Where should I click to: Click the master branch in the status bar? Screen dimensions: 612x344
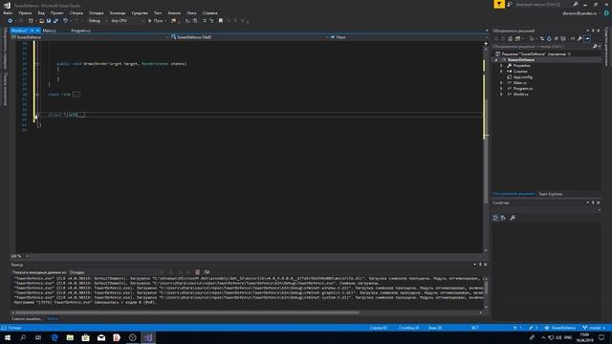[x=594, y=328]
